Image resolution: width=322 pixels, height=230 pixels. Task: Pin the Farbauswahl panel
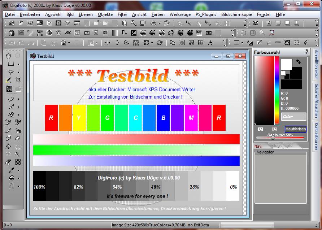[x=306, y=52]
